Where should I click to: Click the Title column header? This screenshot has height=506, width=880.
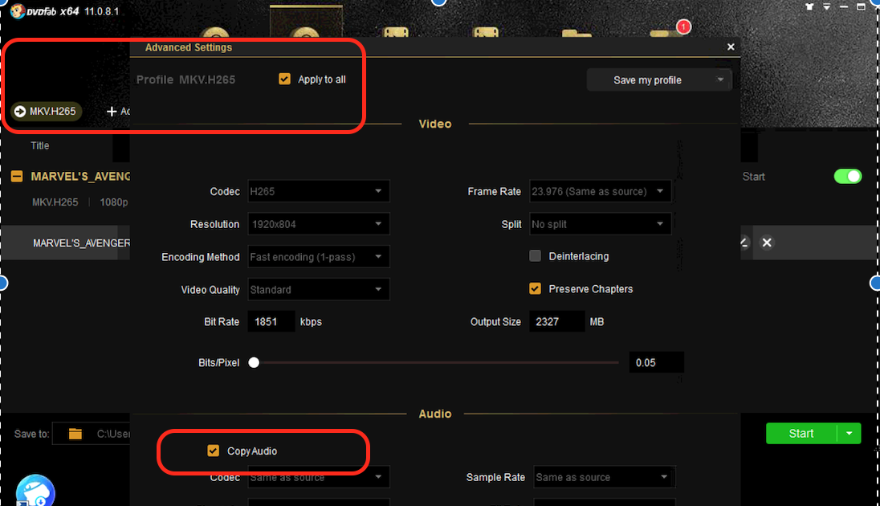(40, 145)
